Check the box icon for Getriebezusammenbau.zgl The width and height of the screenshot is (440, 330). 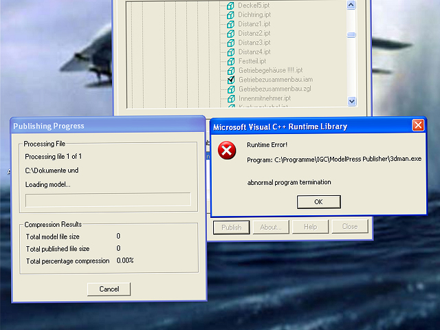tap(231, 89)
